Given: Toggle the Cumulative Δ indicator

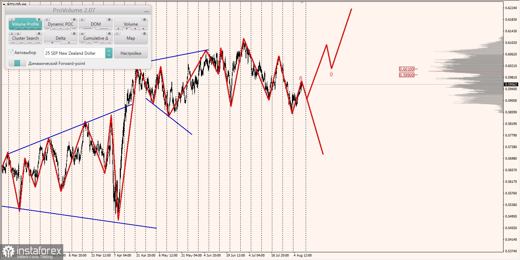Looking at the screenshot, I should pos(96,38).
